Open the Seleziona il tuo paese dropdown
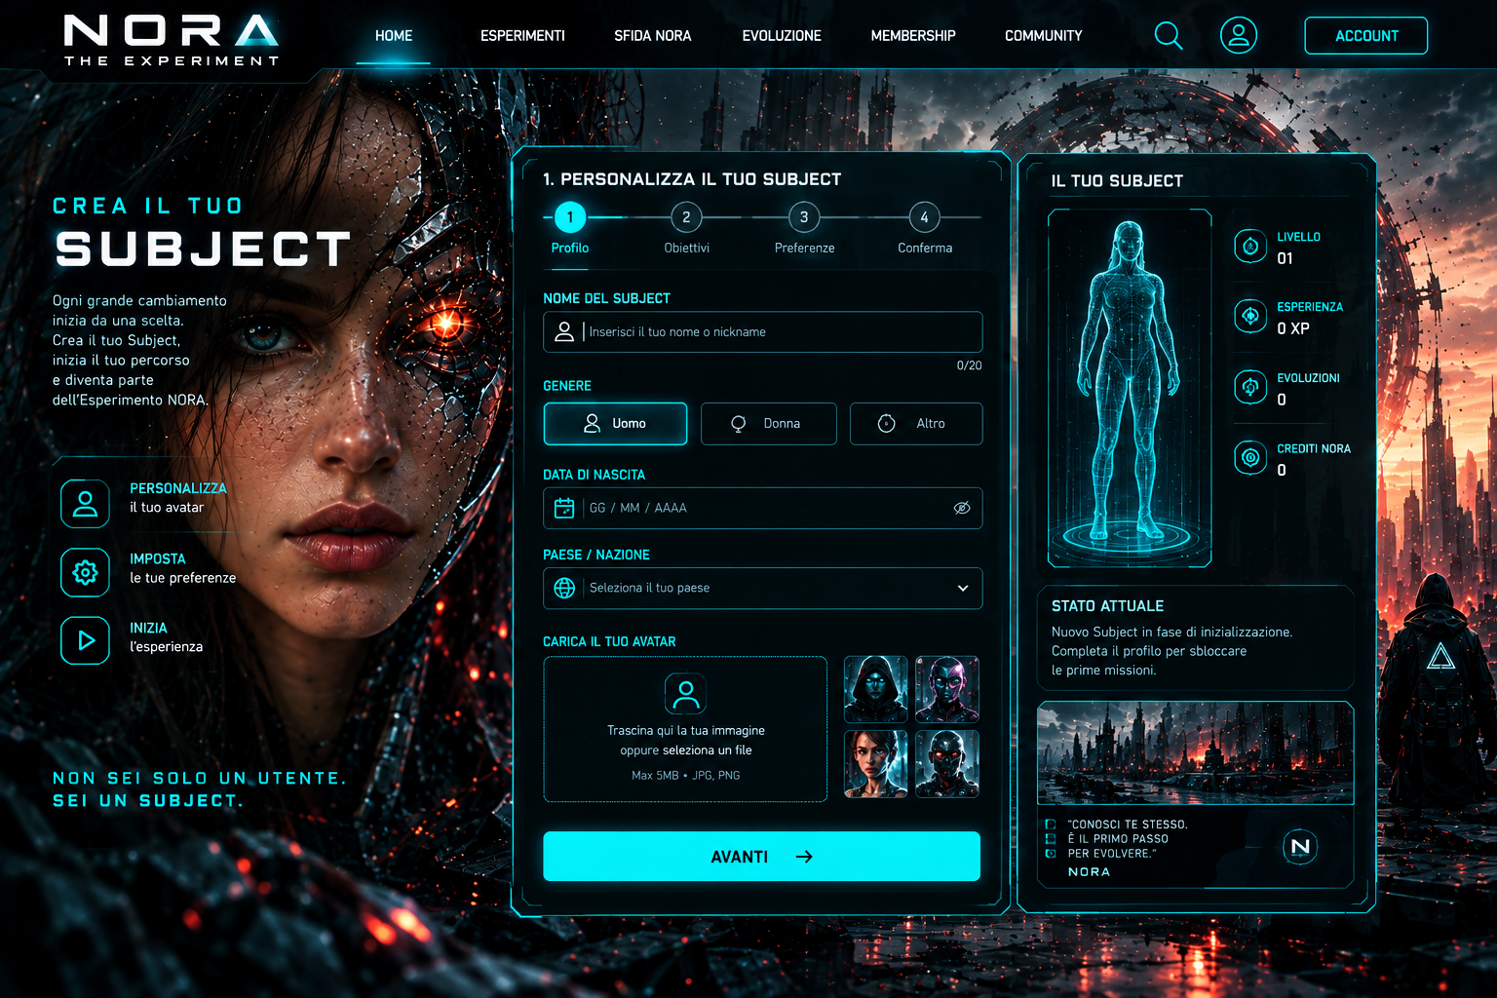1497x998 pixels. [762, 588]
